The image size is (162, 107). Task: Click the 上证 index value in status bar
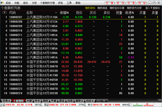pyautogui.click(x=10, y=104)
